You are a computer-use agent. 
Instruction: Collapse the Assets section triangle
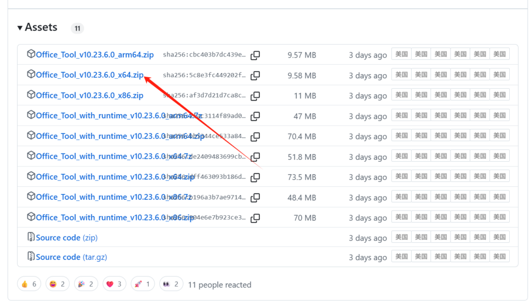pos(20,28)
